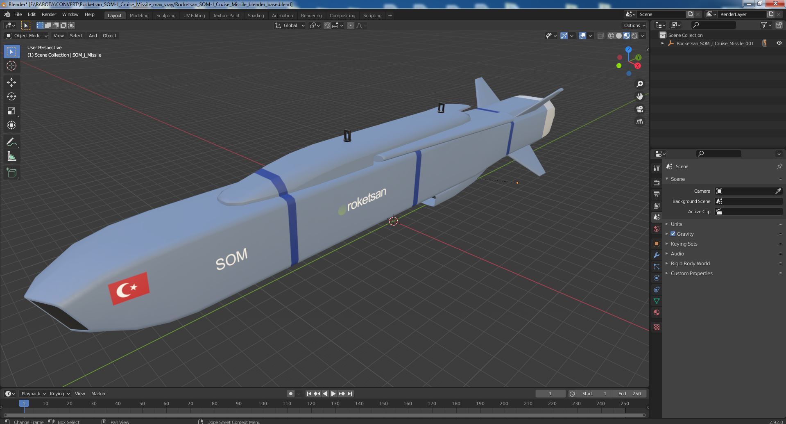Click the pan view hand icon
This screenshot has width=786, height=424.
pyautogui.click(x=639, y=96)
